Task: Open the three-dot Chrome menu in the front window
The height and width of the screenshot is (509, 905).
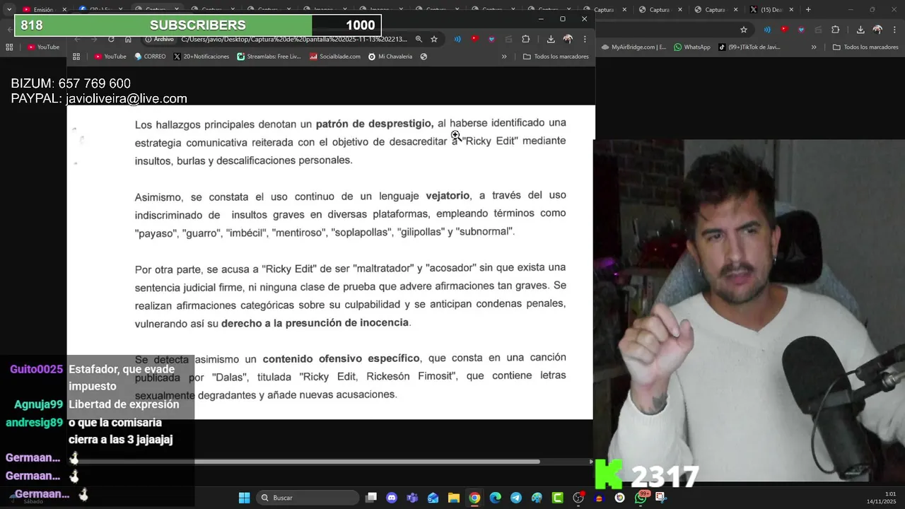Action: (x=585, y=40)
